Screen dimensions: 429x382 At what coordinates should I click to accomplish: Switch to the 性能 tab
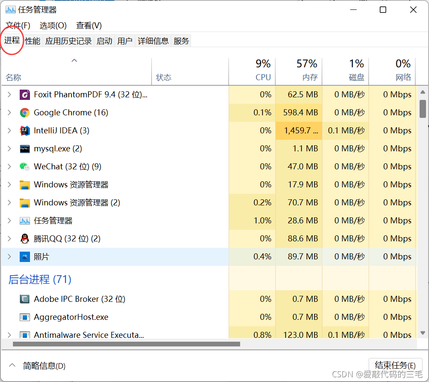[x=33, y=41]
